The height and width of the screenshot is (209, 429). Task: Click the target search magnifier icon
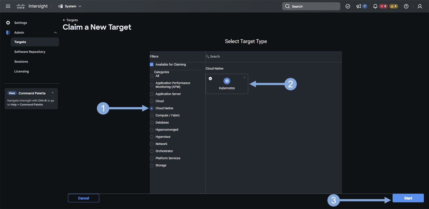pyautogui.click(x=208, y=56)
